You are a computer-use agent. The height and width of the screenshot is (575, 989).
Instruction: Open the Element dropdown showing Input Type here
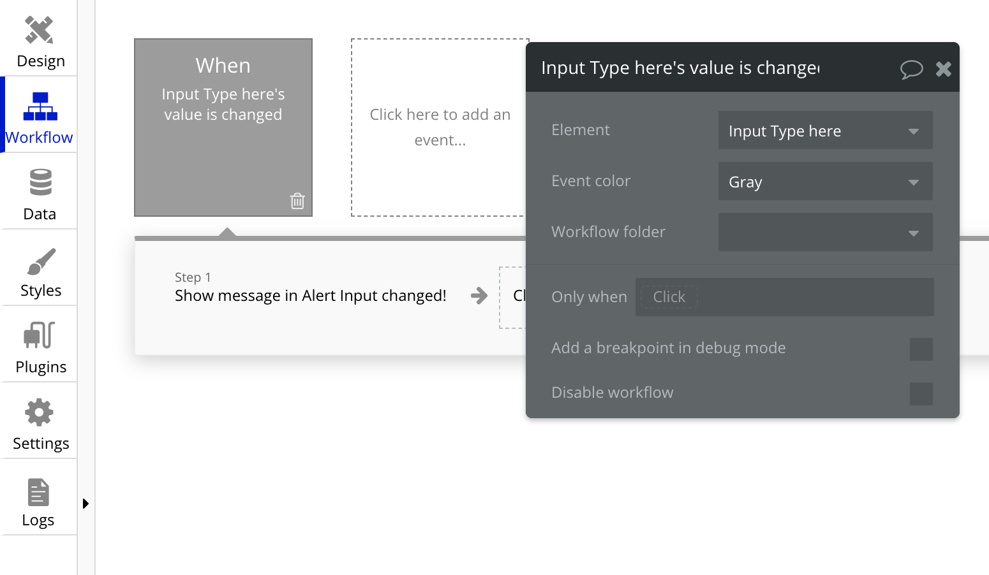pyautogui.click(x=825, y=130)
